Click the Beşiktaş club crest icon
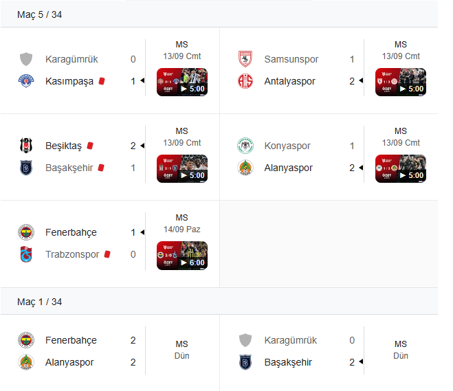Screen dimensions: 453x391 click(26, 145)
